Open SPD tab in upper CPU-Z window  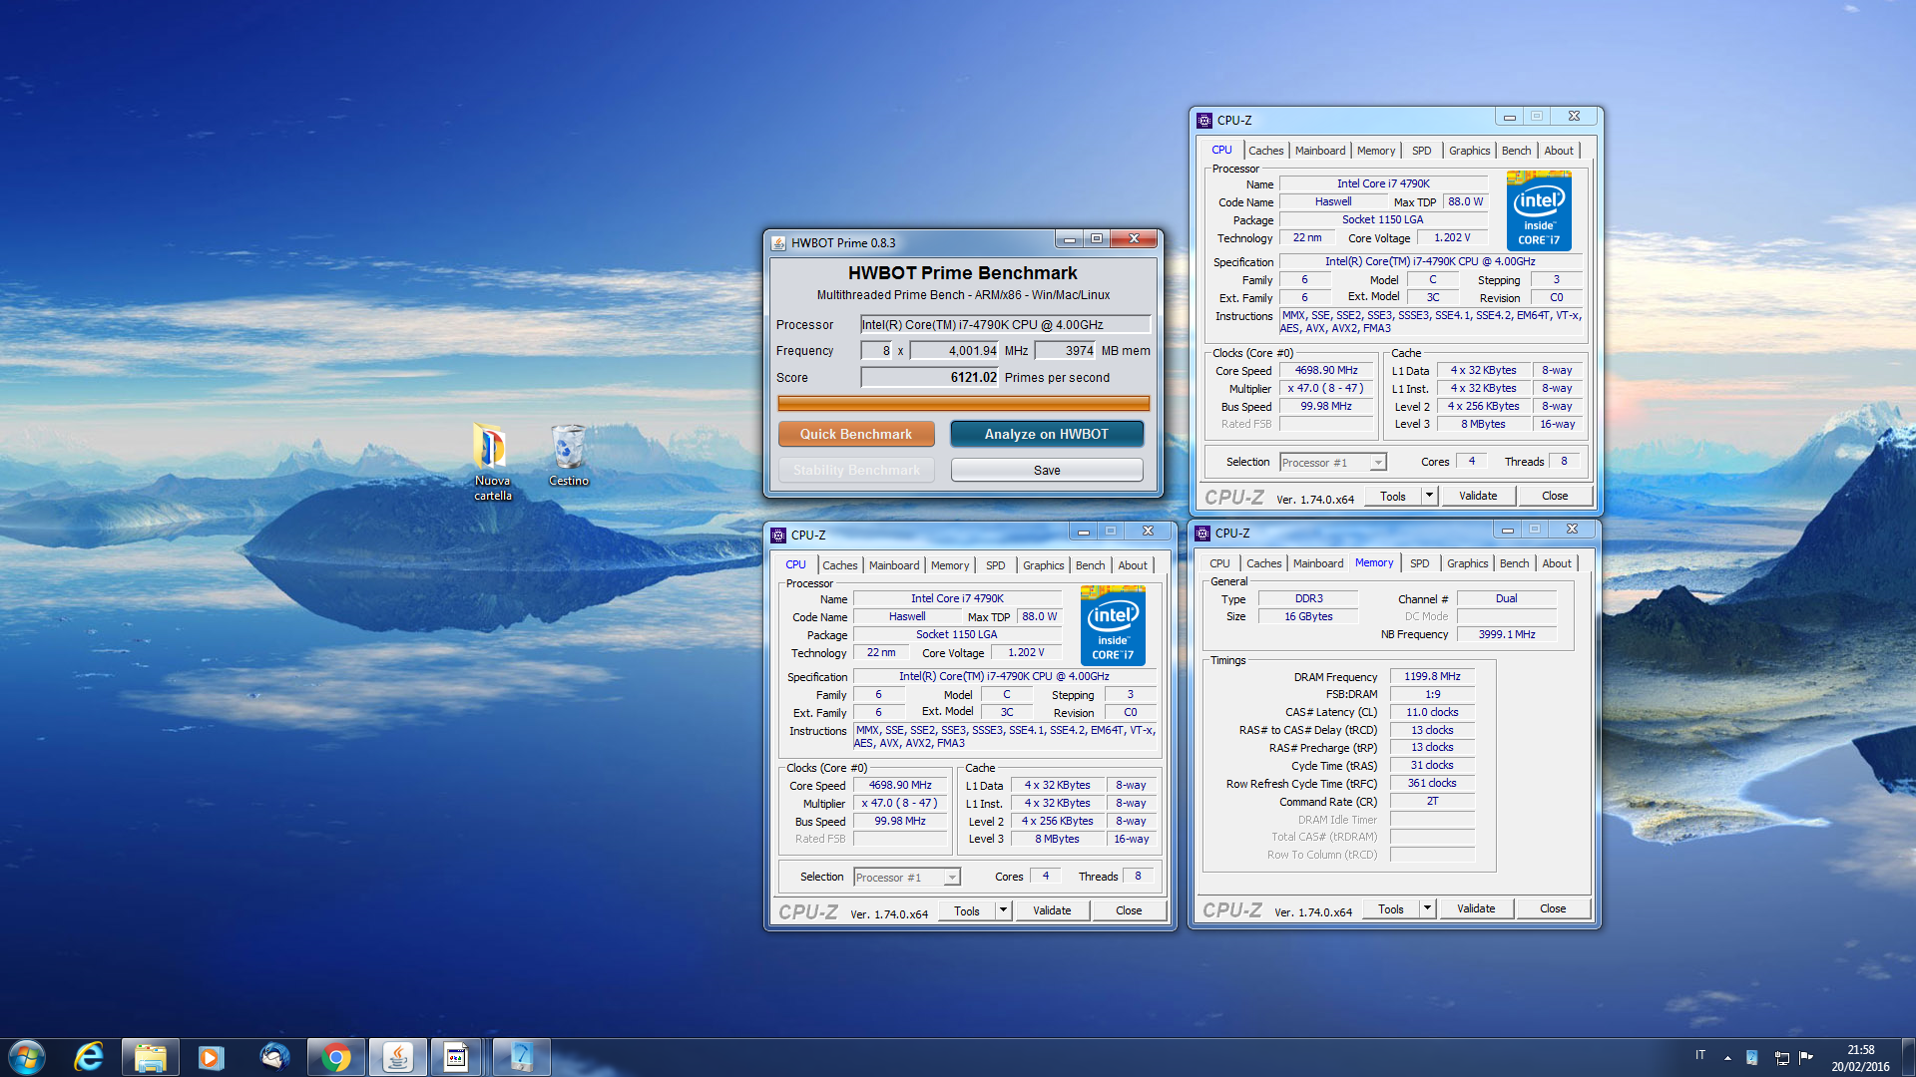(x=1421, y=151)
